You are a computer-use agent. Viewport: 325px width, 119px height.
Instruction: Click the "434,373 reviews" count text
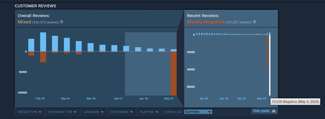(46, 22)
